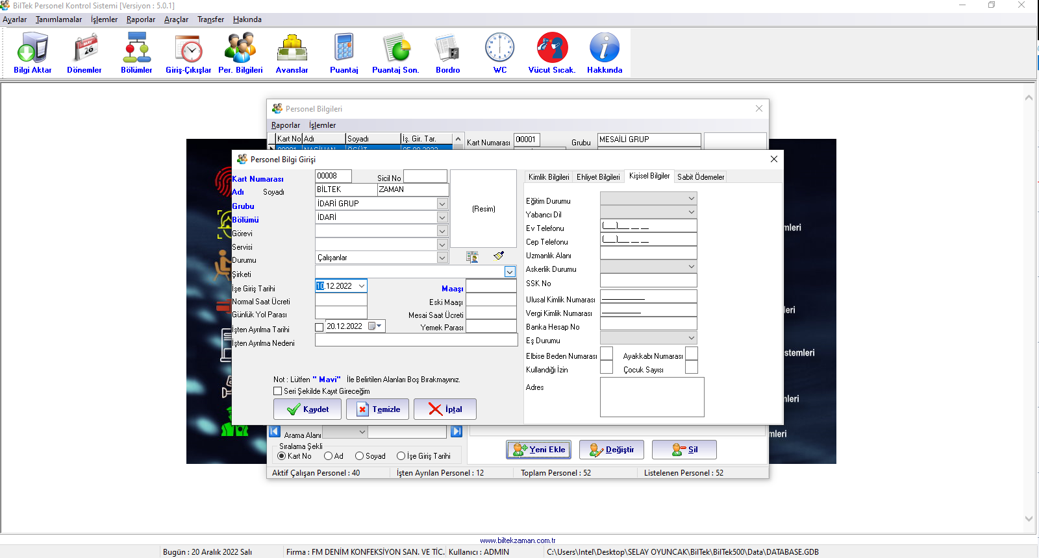Click the Cep Telefonu field
The height and width of the screenshot is (558, 1039).
648,239
